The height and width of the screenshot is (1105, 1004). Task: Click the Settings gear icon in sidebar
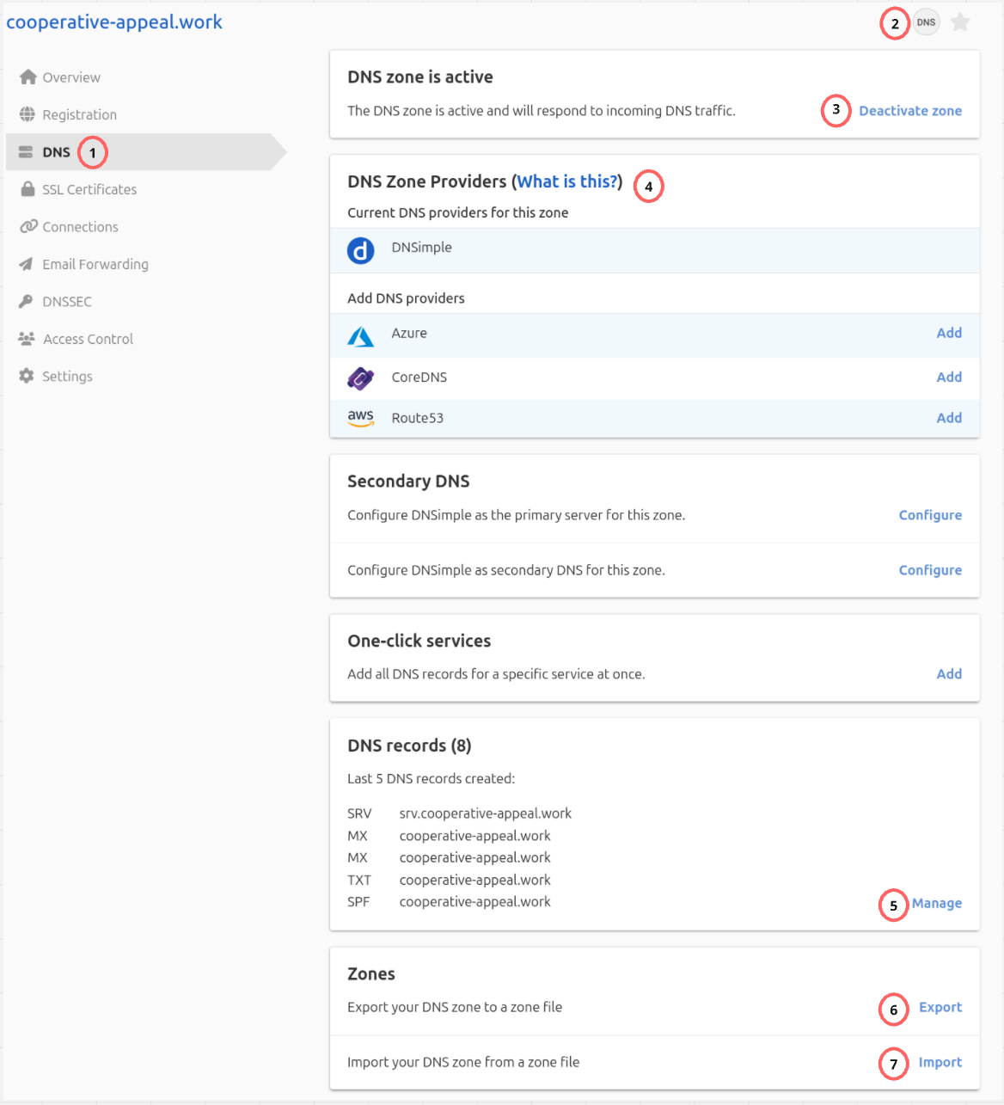pyautogui.click(x=27, y=376)
